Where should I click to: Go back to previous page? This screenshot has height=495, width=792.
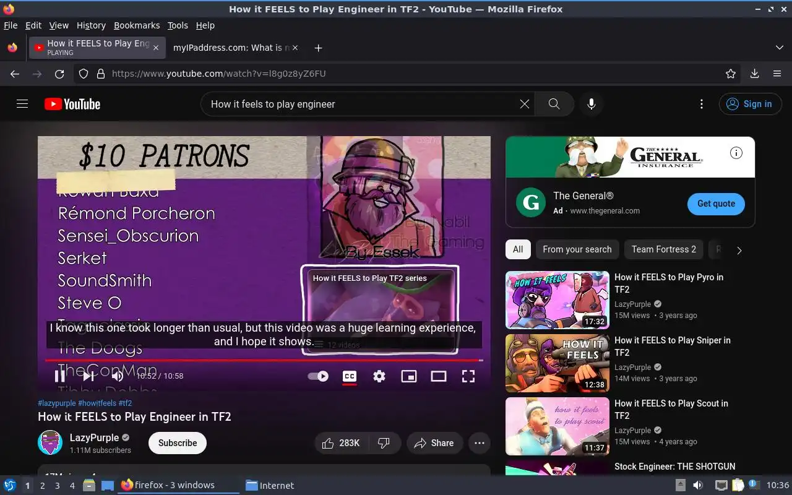click(15, 74)
